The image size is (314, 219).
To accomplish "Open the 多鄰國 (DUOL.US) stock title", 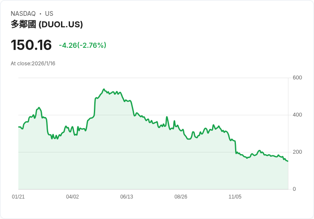I will point(47,24).
